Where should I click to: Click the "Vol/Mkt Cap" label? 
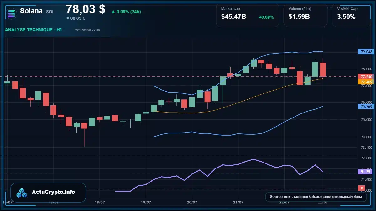[347, 9]
